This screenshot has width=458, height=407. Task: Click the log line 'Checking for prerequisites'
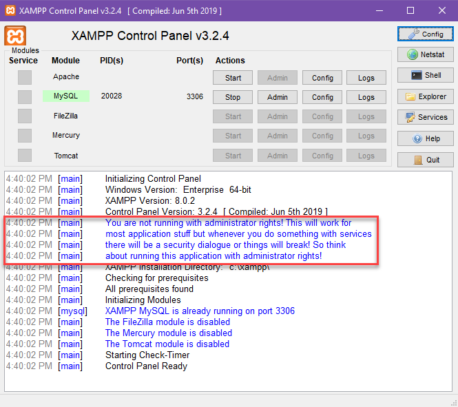[x=157, y=278]
